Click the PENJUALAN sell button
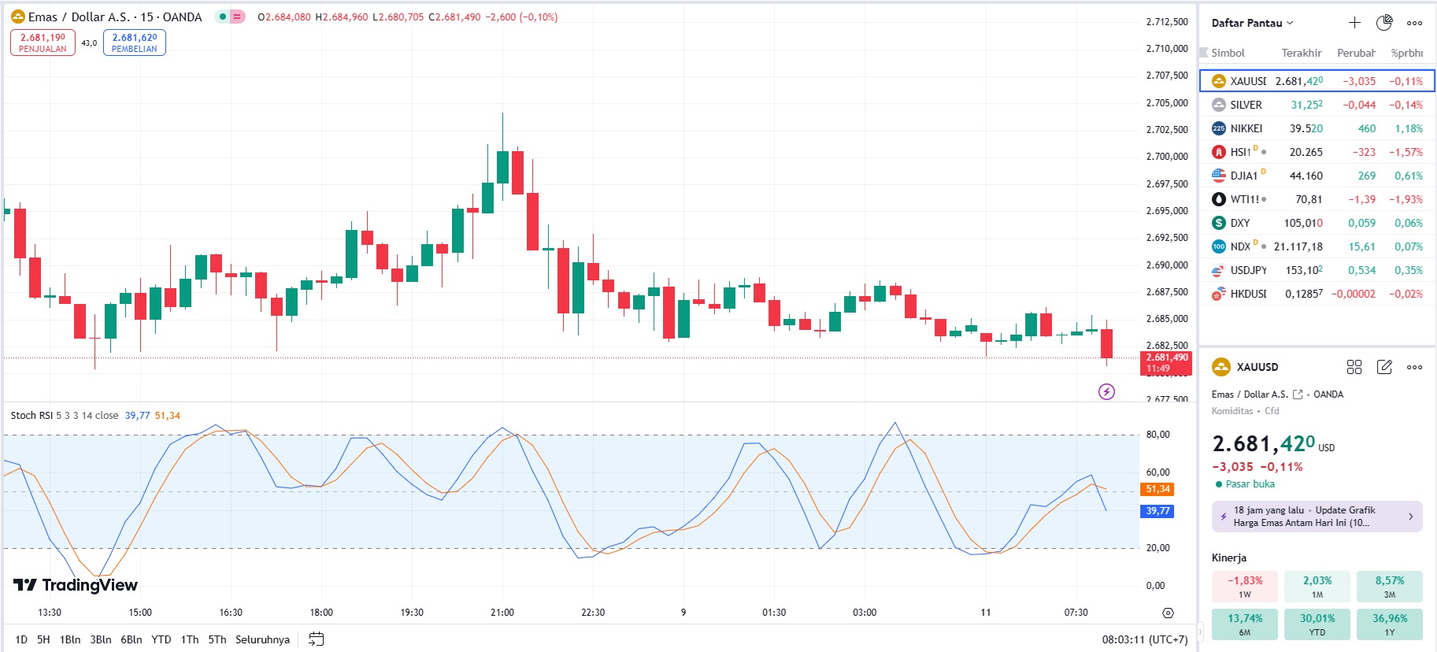1437x652 pixels. (x=43, y=43)
